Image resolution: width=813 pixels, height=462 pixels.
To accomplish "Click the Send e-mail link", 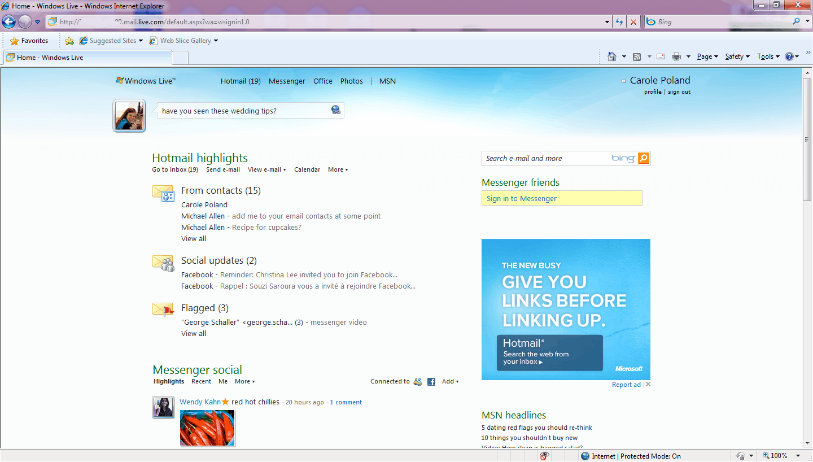I will click(223, 169).
